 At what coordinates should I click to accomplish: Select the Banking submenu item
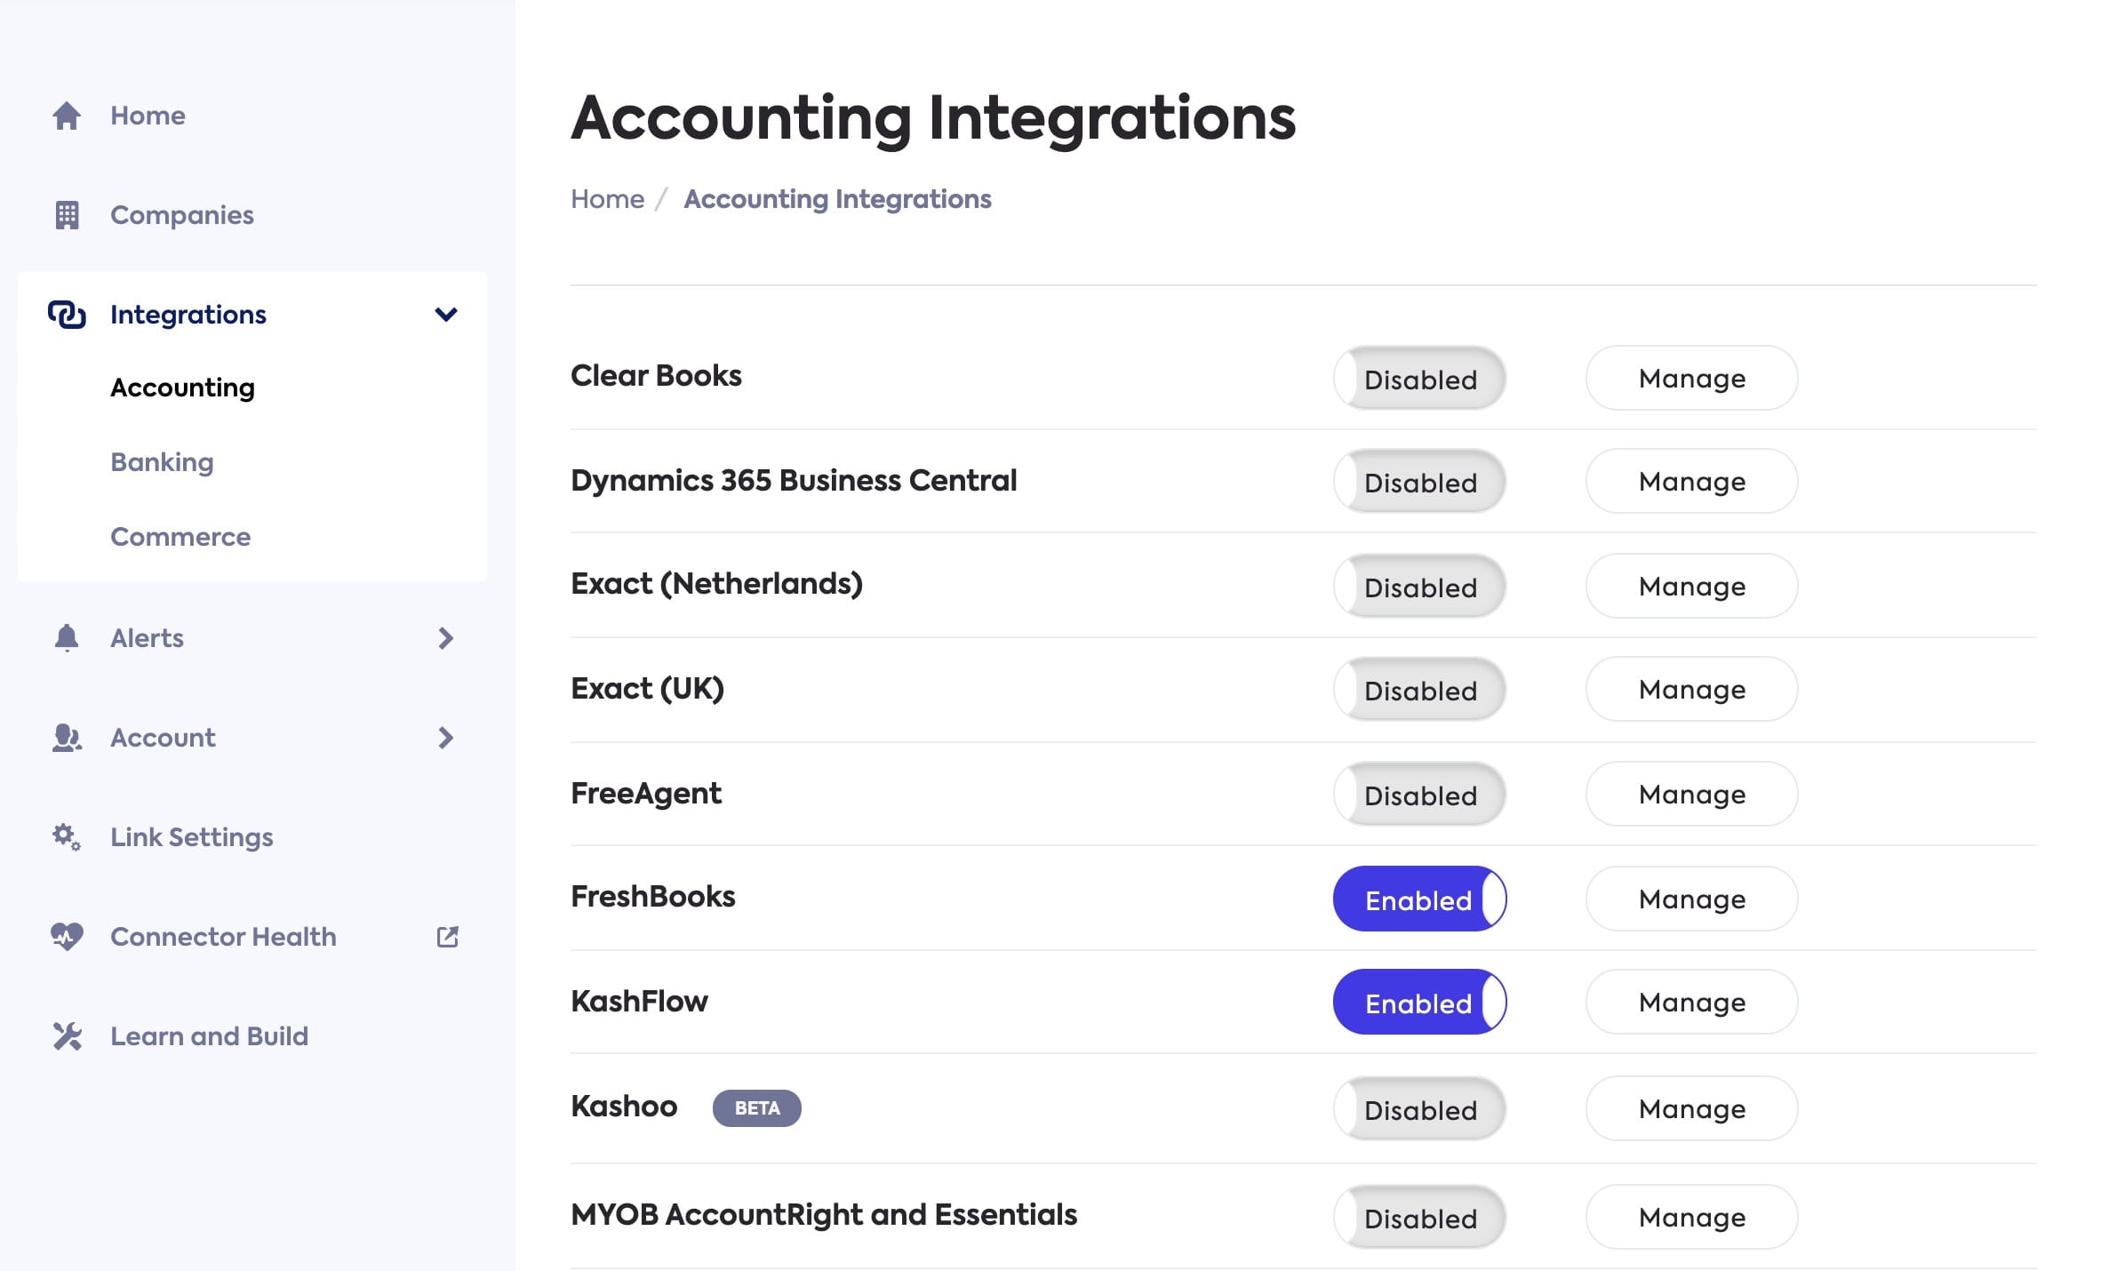(162, 463)
